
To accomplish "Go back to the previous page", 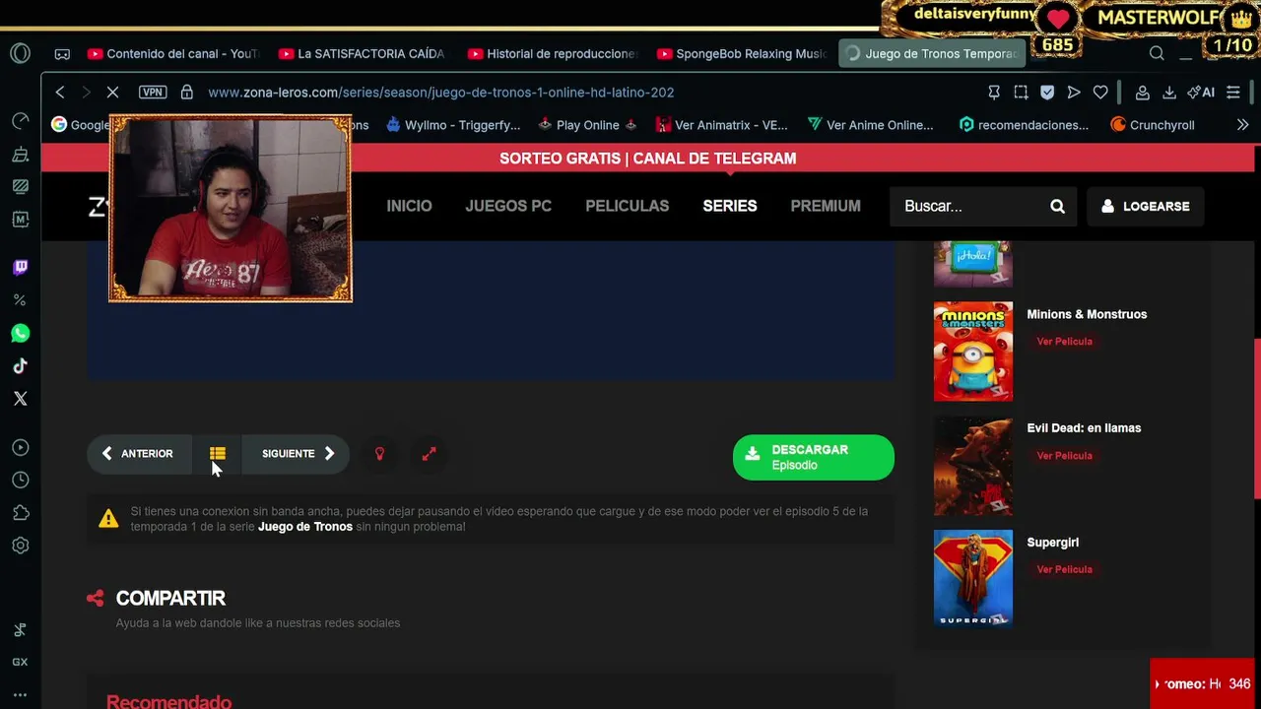I will 60,93.
